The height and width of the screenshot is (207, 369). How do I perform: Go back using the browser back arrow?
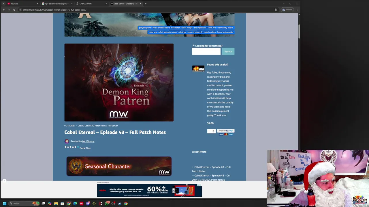coord(4,10)
